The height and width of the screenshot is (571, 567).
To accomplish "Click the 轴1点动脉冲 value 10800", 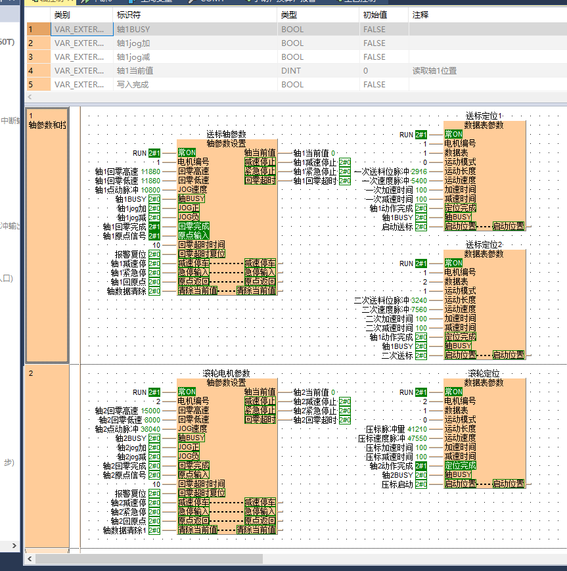I will tap(150, 190).
